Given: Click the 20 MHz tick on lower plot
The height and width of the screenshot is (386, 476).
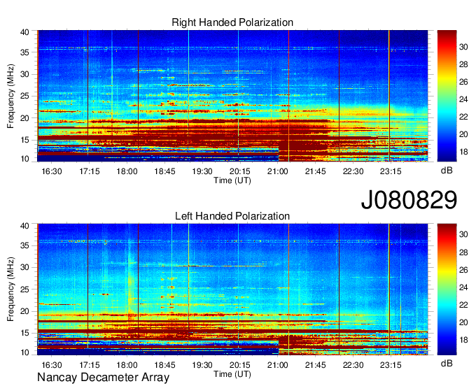Looking at the screenshot, I should [x=24, y=311].
